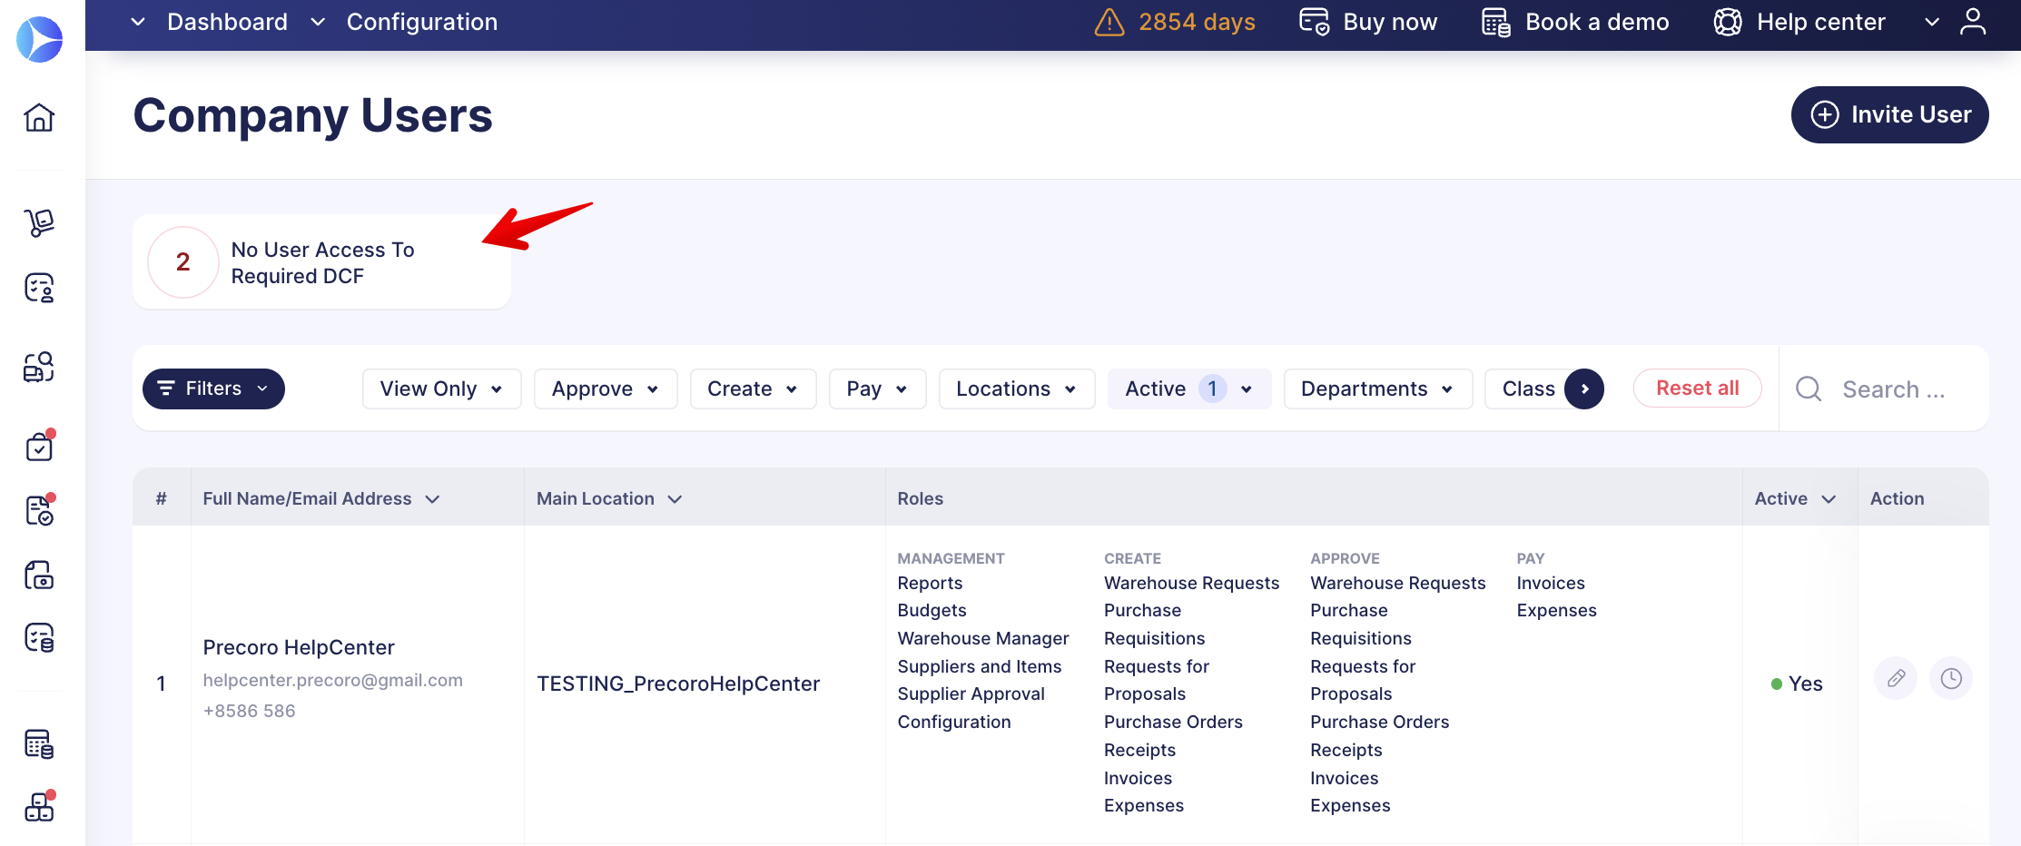Click the pencil edit icon for Precoro HelpCenter
The width and height of the screenshot is (2021, 846).
[1896, 679]
